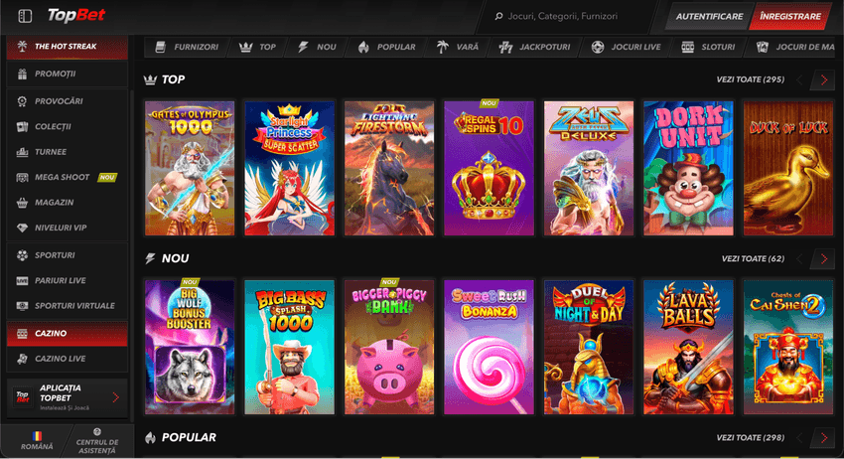Image resolution: width=844 pixels, height=459 pixels.
Task: Click the Jocuri Live chip icon
Action: coord(598,47)
